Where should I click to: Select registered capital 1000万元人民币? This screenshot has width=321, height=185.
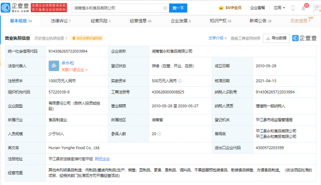62,81
